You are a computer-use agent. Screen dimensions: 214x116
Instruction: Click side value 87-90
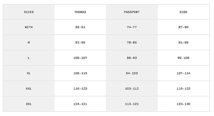tap(183, 27)
